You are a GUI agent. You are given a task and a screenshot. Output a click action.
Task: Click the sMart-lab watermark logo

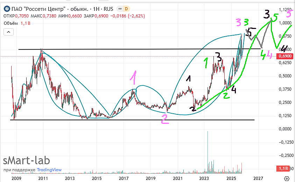pyautogui.click(x=27, y=160)
